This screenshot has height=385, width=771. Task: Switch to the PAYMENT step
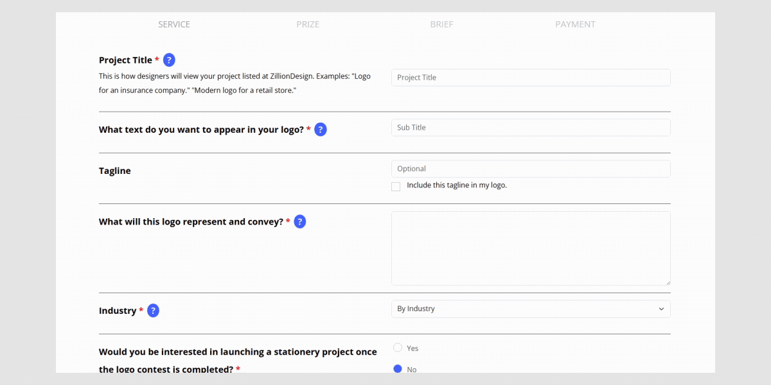pyautogui.click(x=575, y=24)
